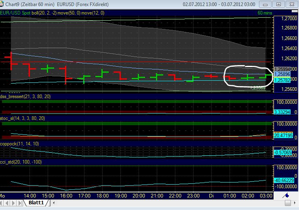The width and height of the screenshot is (299, 210).
Task: Click the -100,00000 label on the CCI axis
Action: (286, 186)
